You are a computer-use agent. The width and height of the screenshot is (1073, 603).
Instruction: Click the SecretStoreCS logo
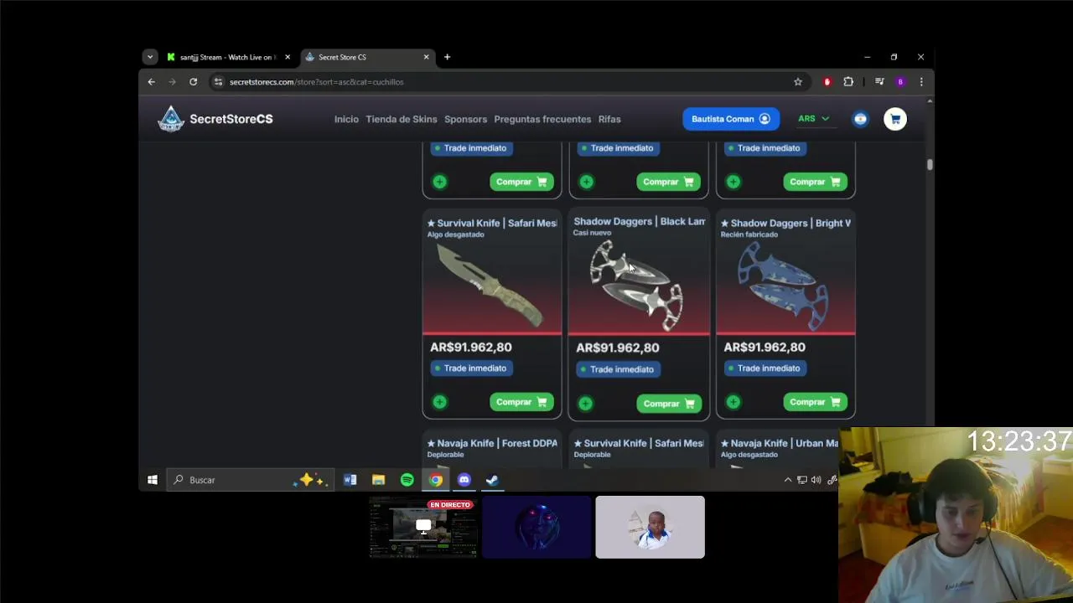(x=215, y=119)
